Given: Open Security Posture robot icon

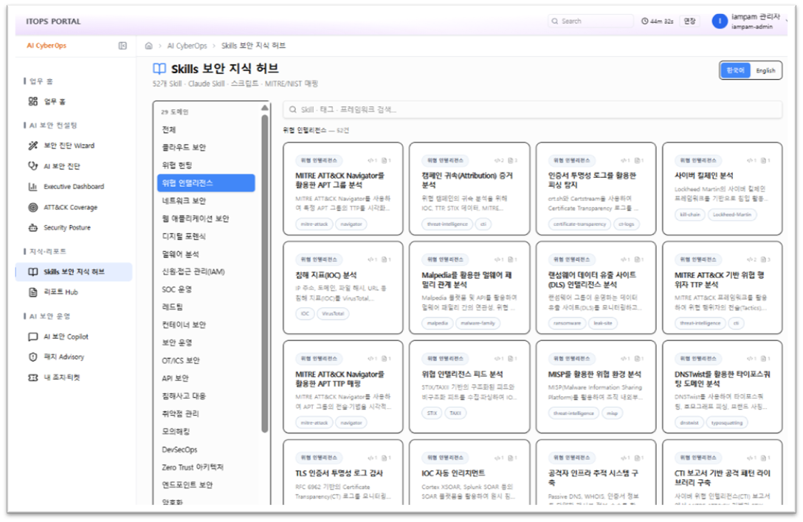Looking at the screenshot, I should click(x=32, y=227).
